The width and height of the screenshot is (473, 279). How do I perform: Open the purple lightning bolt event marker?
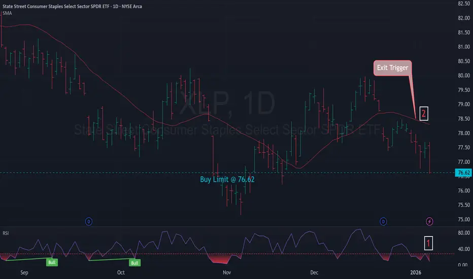tap(429, 222)
